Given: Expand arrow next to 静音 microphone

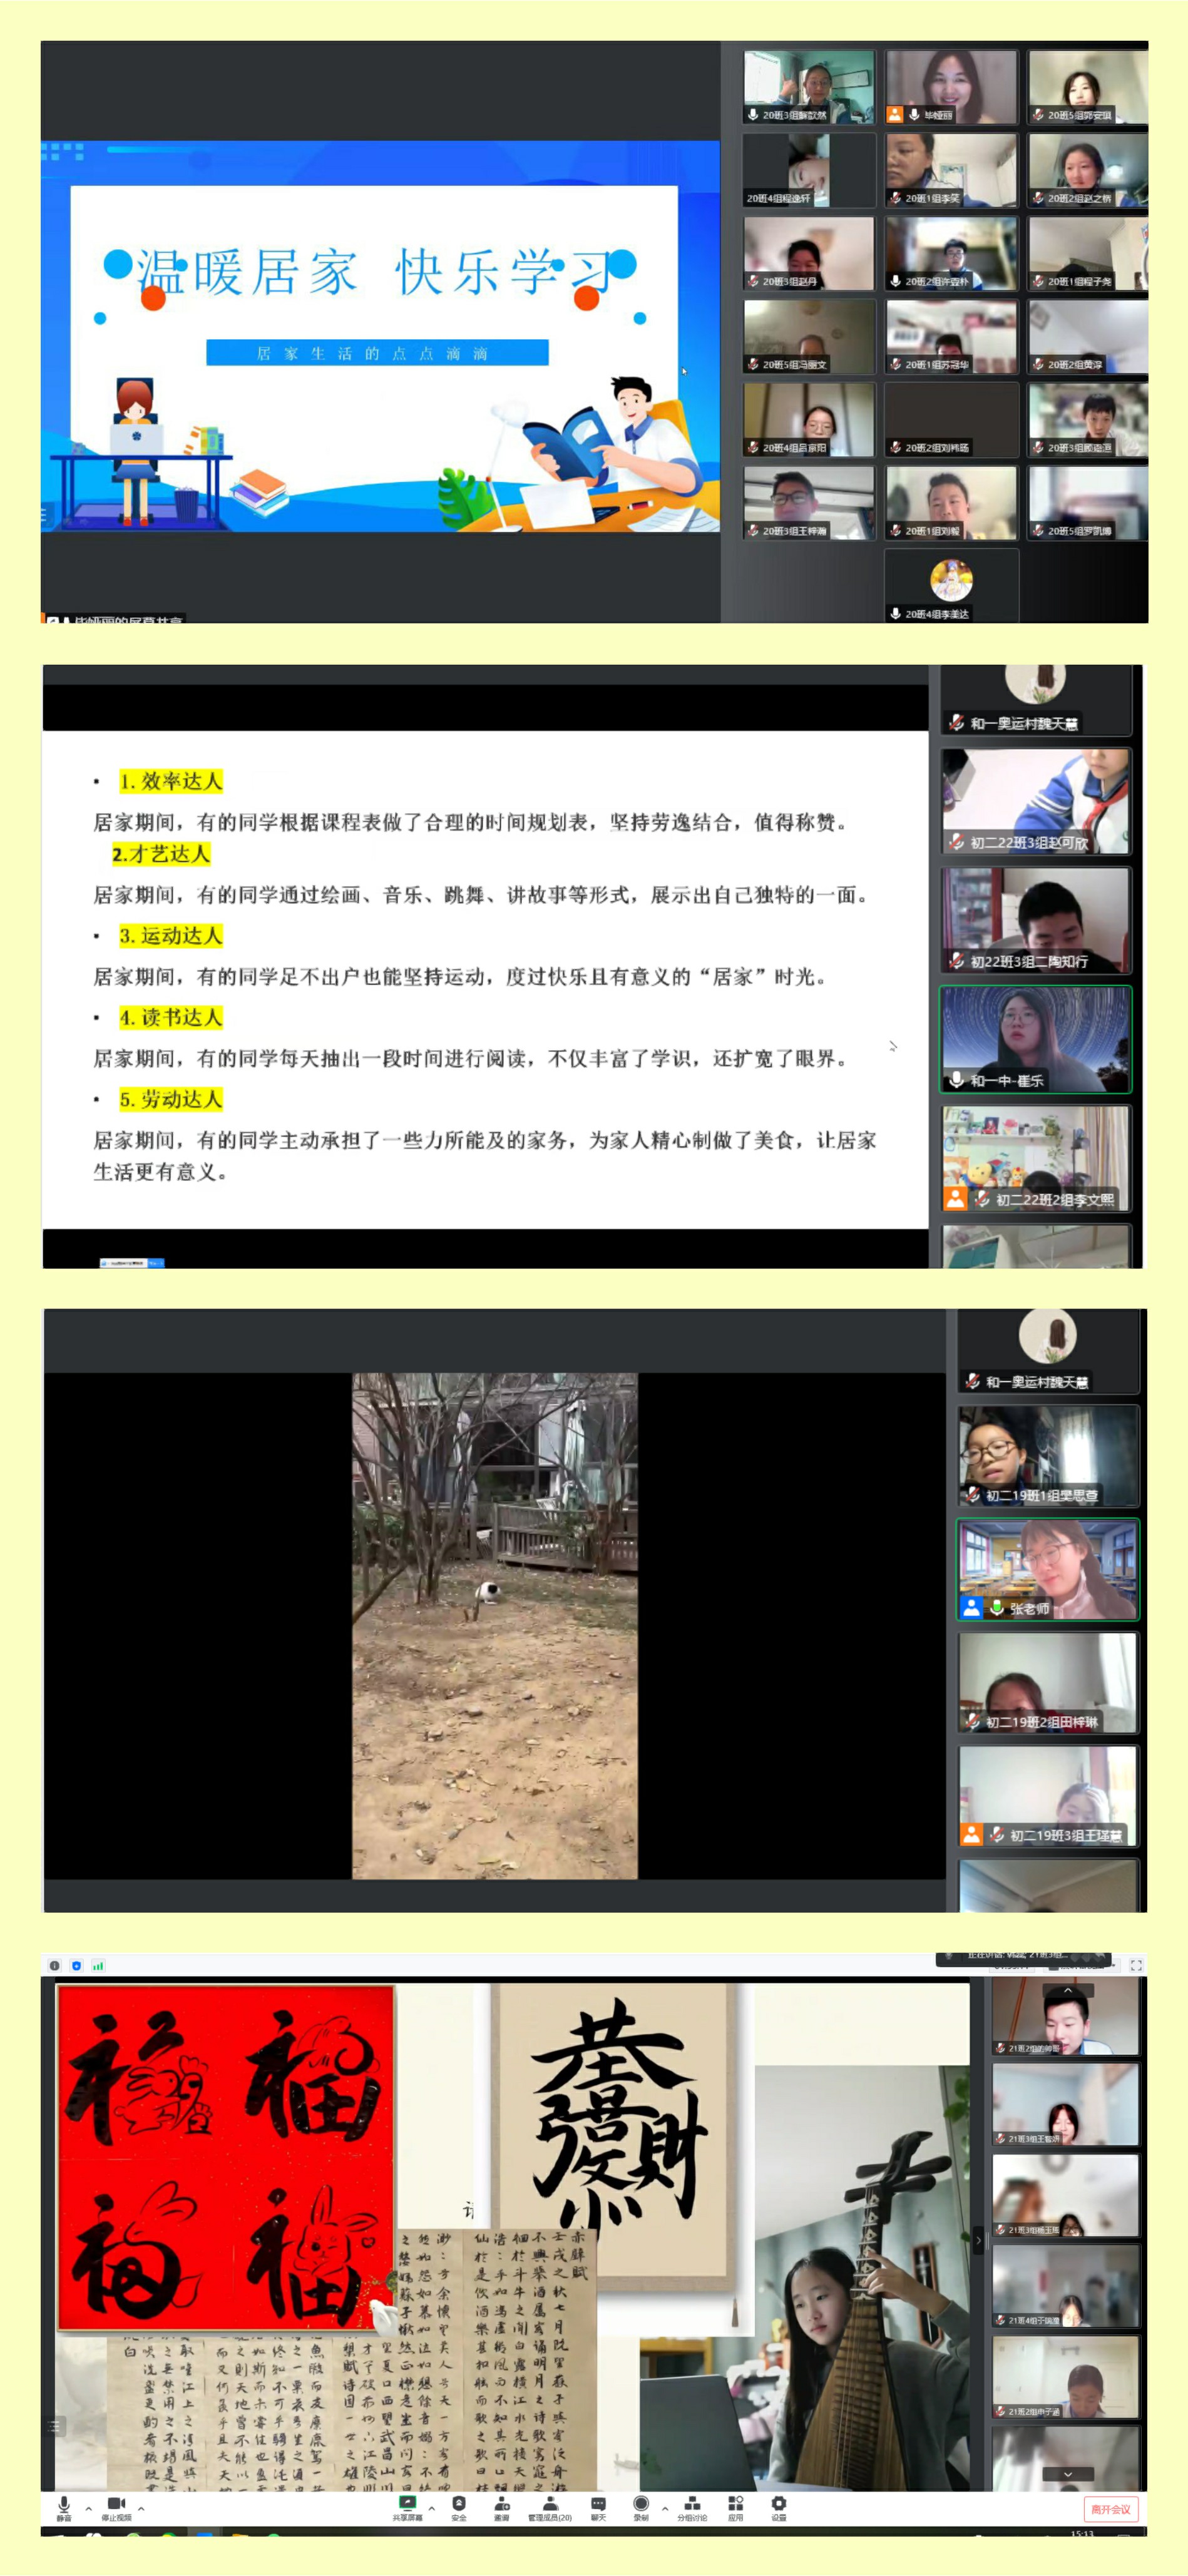Looking at the screenshot, I should pyautogui.click(x=89, y=2508).
